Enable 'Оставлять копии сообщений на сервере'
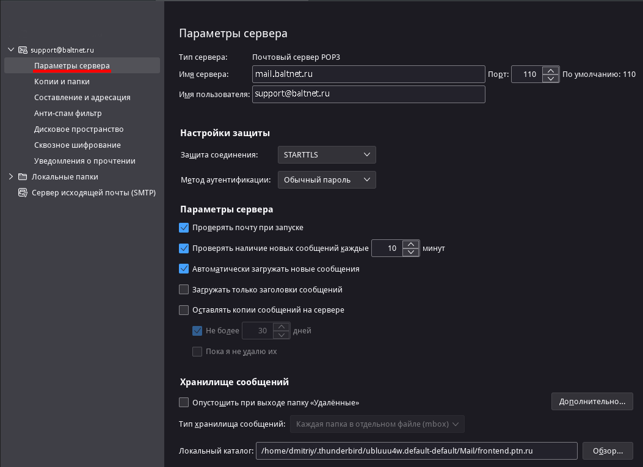This screenshot has width=643, height=467. pyautogui.click(x=184, y=310)
